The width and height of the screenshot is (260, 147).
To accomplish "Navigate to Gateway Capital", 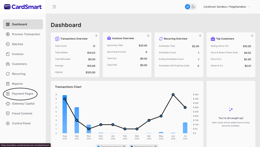I will pos(23,103).
